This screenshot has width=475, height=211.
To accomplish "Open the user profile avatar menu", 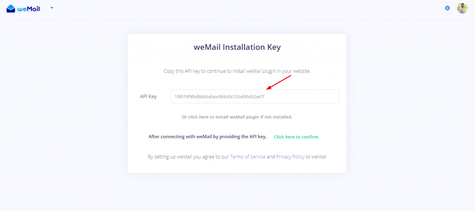I will [462, 8].
